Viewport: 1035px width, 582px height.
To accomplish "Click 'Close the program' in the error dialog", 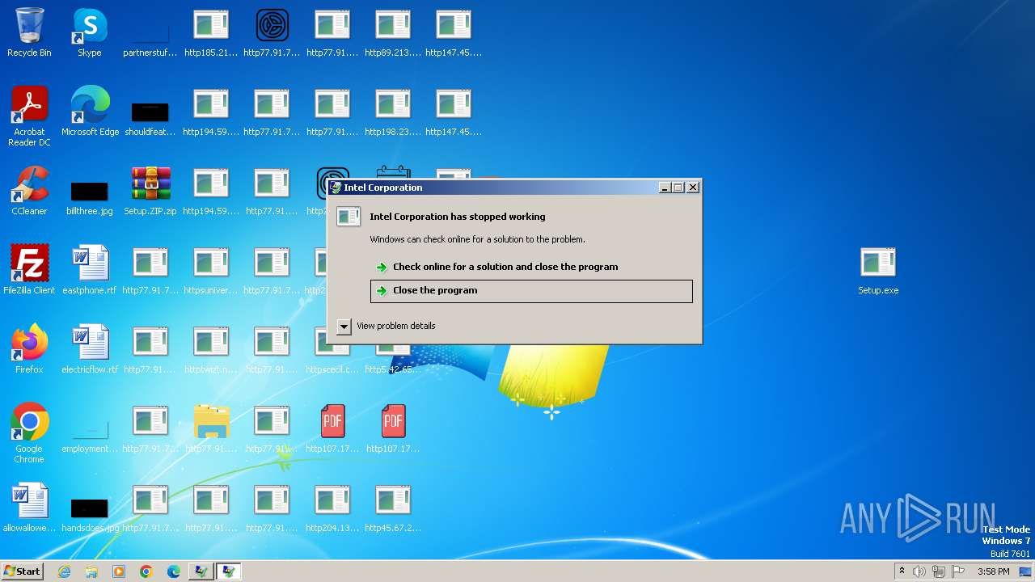I will pos(531,291).
